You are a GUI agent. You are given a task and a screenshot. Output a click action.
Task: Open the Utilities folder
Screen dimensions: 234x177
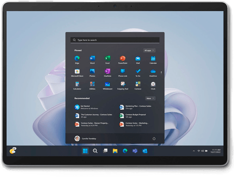click(92, 86)
